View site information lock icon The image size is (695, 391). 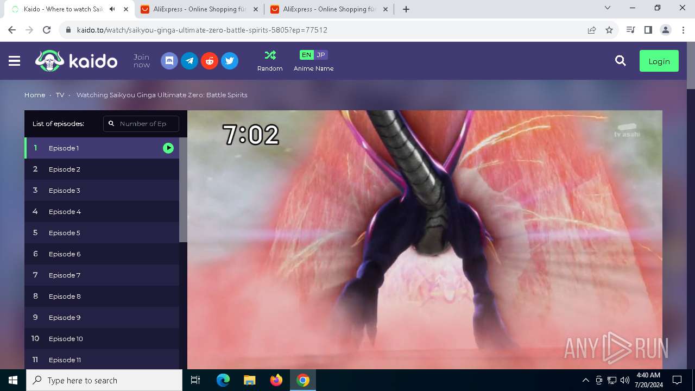pyautogui.click(x=68, y=30)
